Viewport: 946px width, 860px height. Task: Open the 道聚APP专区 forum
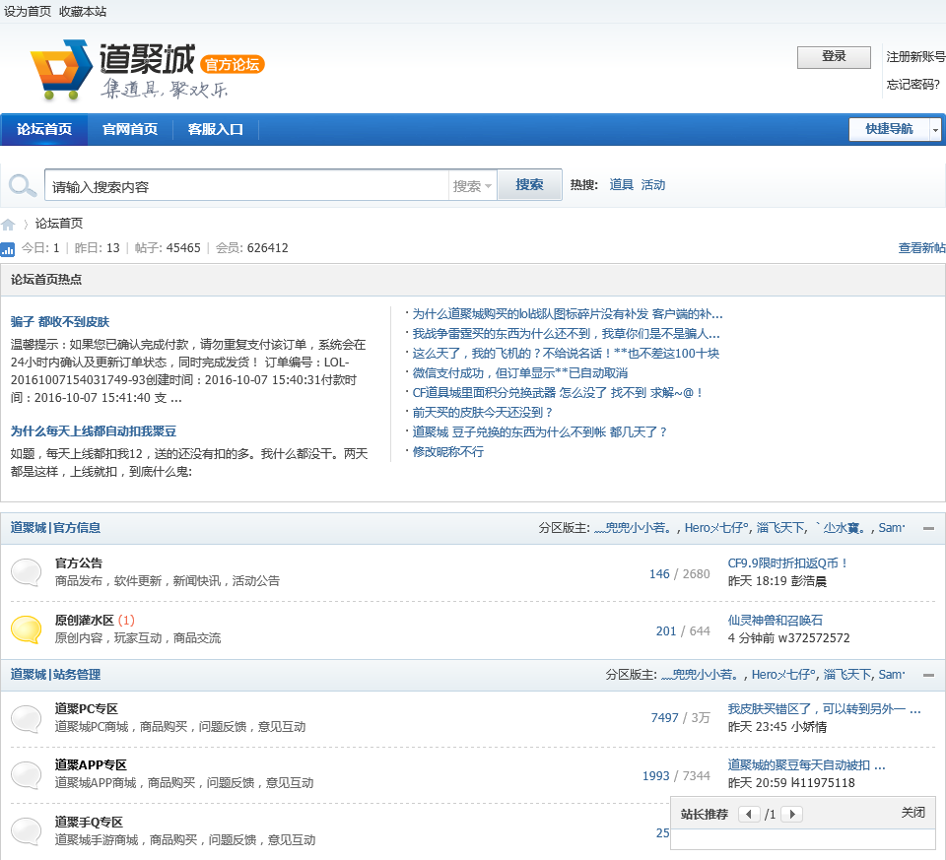[x=91, y=765]
